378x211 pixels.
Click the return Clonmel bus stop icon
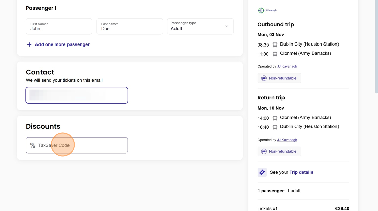pyautogui.click(x=275, y=118)
